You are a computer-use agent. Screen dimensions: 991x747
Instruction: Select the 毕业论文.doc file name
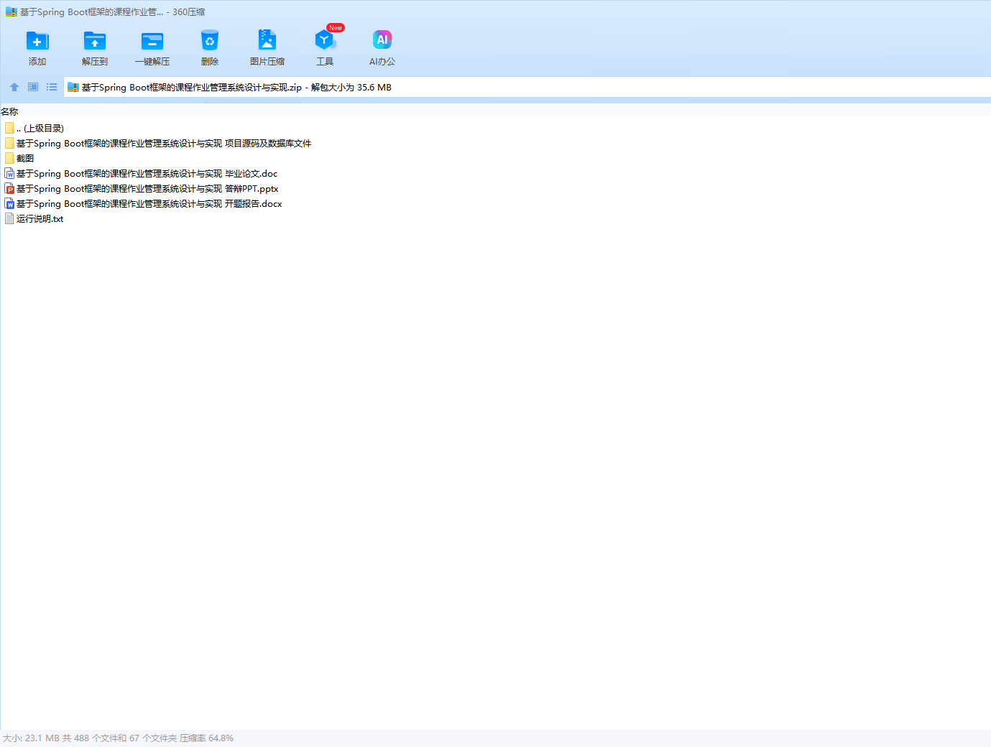(x=147, y=174)
